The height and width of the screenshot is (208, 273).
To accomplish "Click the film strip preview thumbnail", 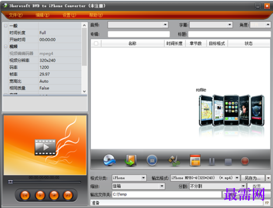I will pyautogui.click(x=45, y=147).
